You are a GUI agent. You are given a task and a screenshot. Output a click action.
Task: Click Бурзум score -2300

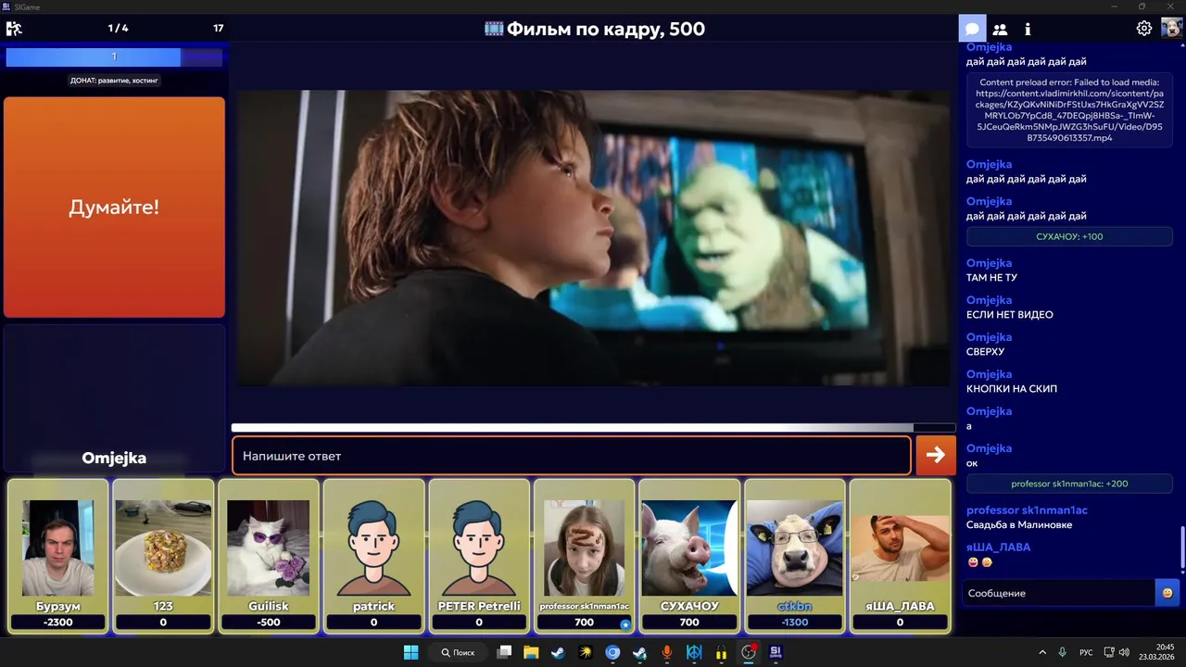pyautogui.click(x=57, y=623)
